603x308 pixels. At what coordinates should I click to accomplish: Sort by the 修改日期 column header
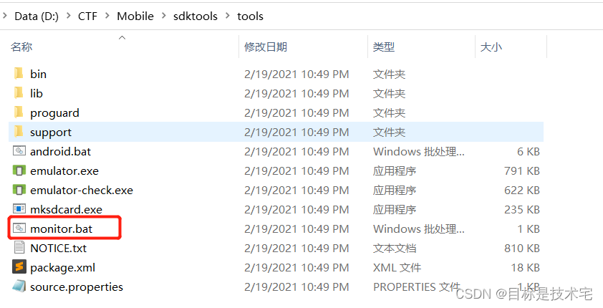click(266, 47)
